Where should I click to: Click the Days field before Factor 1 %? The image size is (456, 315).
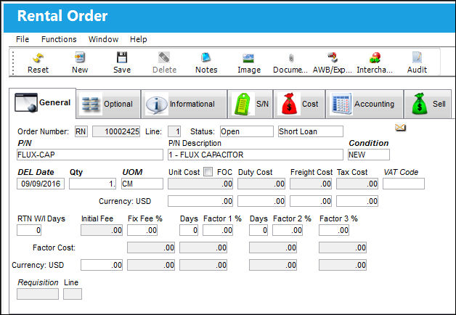click(x=189, y=230)
